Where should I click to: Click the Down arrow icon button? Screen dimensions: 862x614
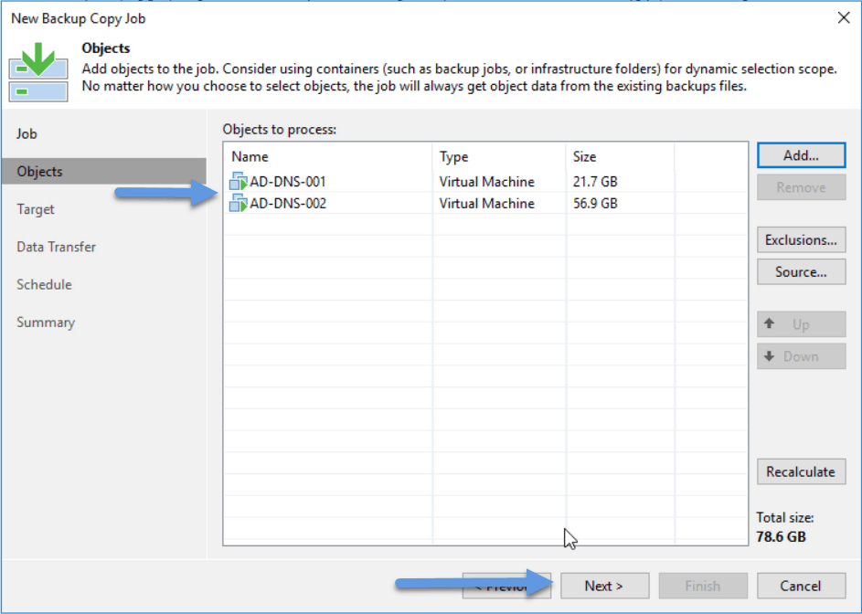coord(801,356)
